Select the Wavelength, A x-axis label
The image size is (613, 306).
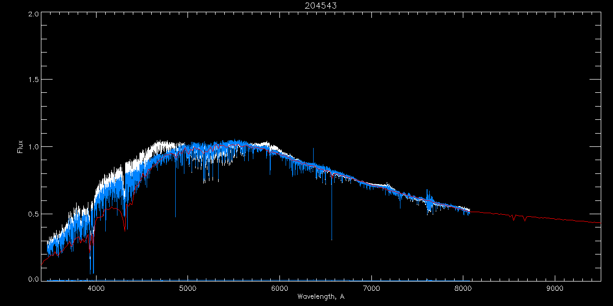click(x=320, y=296)
